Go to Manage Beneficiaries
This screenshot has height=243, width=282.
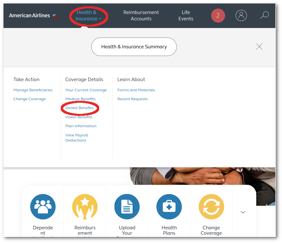[x=33, y=90]
